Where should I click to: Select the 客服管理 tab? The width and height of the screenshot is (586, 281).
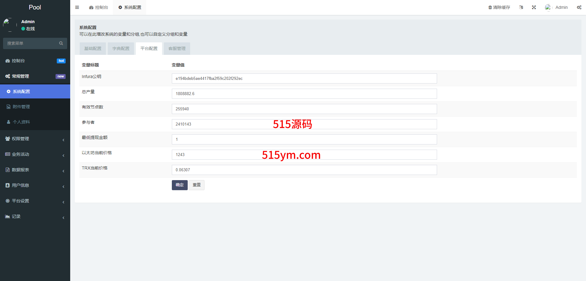click(177, 48)
